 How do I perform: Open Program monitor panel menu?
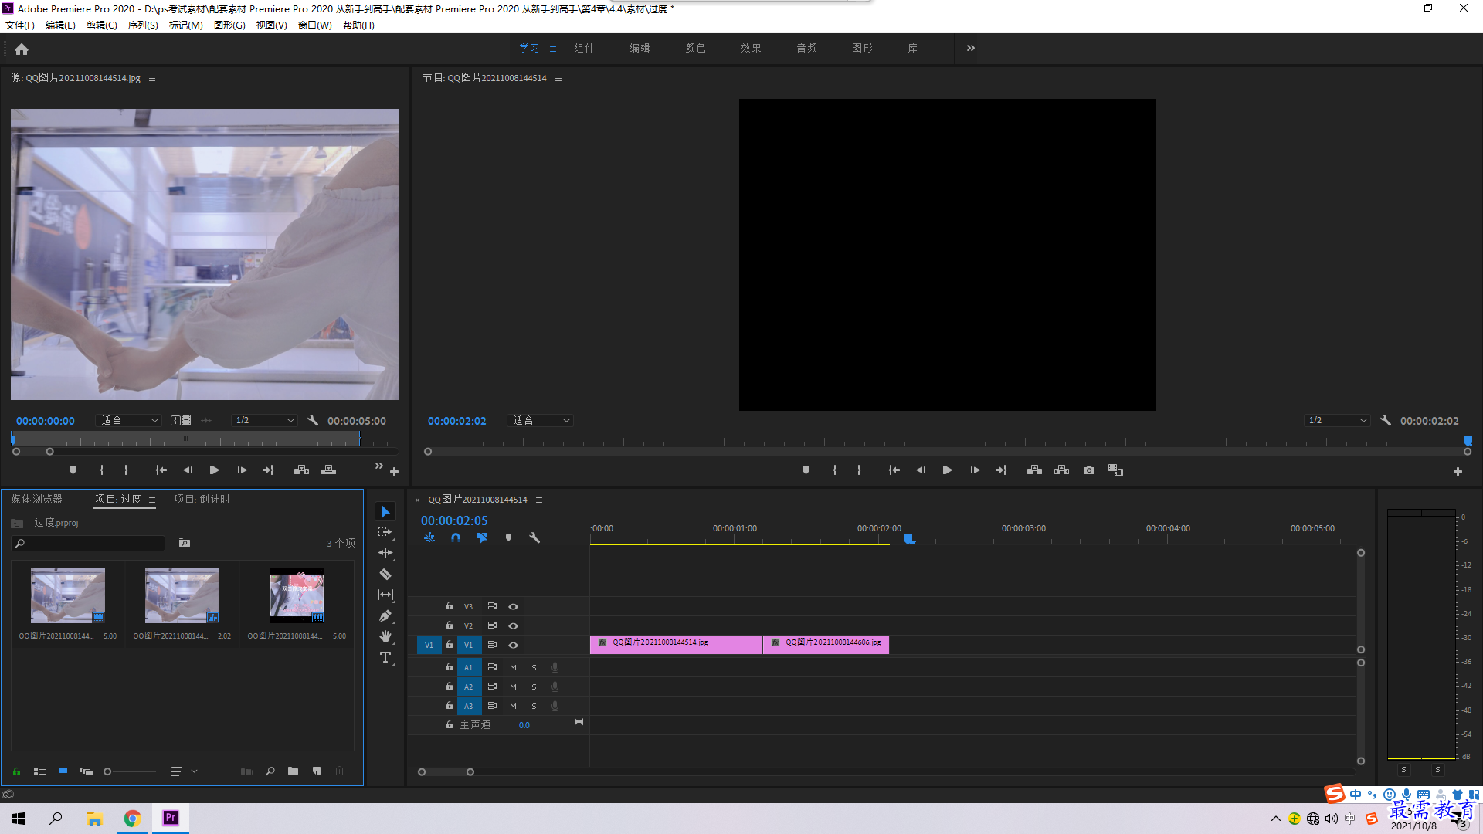pos(558,79)
